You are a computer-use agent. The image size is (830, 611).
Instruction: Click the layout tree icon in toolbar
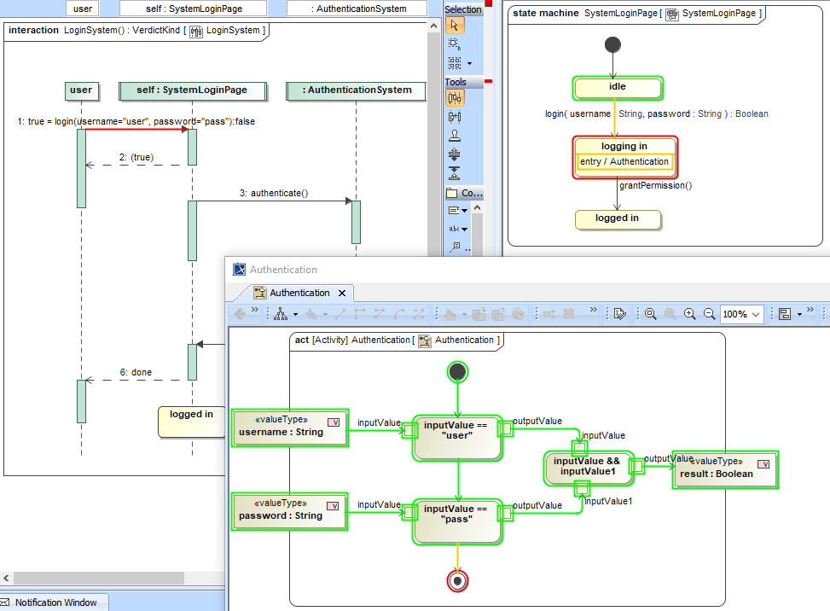click(x=280, y=314)
